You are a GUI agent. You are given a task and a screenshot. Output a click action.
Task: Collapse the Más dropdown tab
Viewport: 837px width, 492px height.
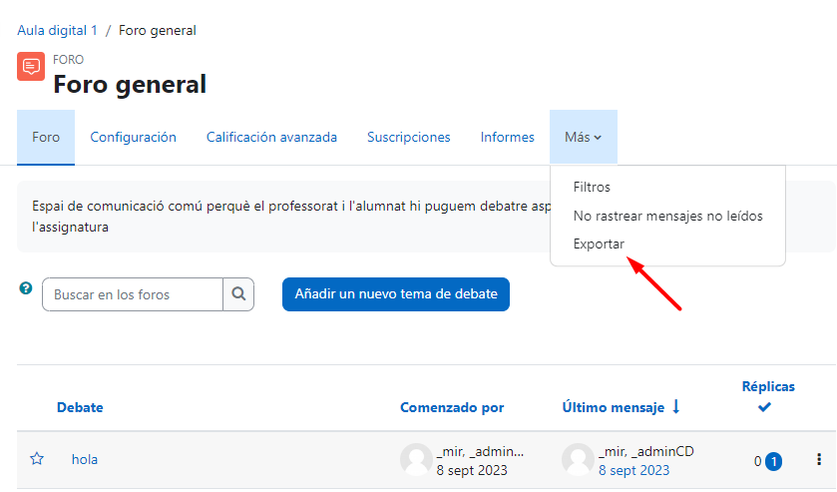coord(584,138)
